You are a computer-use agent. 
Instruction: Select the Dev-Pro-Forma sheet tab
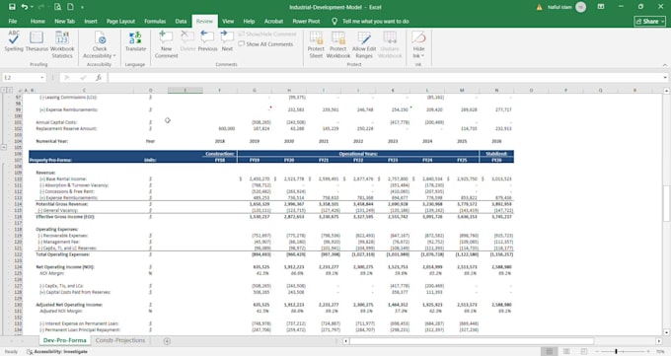click(x=64, y=340)
